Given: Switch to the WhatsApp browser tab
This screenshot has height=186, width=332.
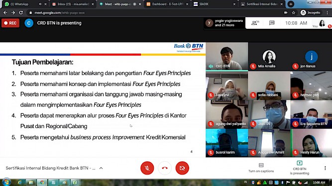Looking at the screenshot, I should (x=24, y=4).
